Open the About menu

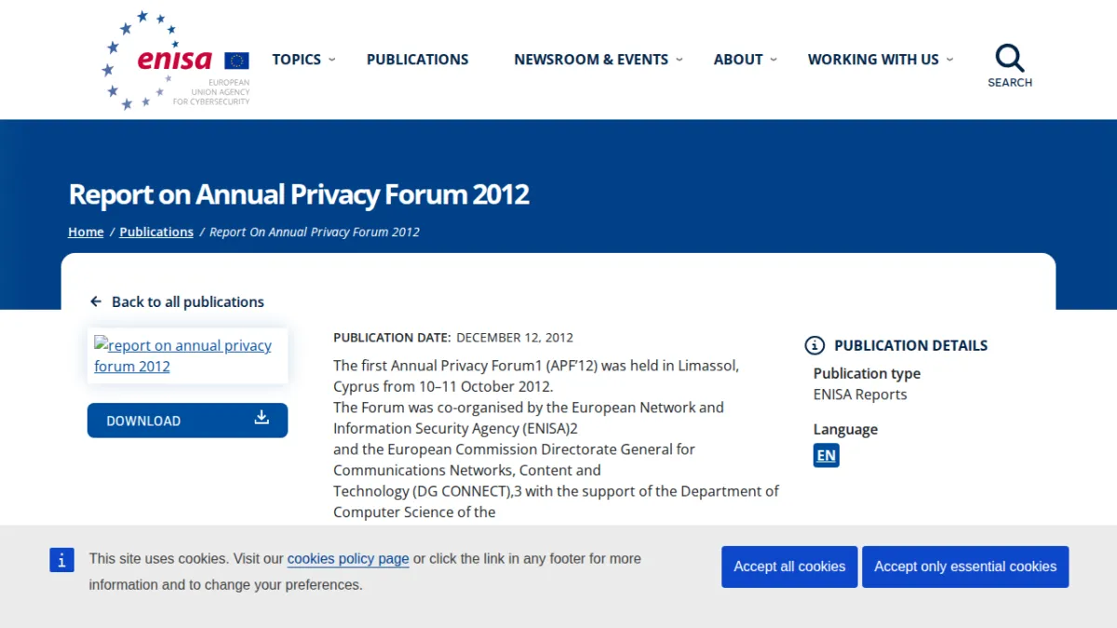tap(738, 60)
